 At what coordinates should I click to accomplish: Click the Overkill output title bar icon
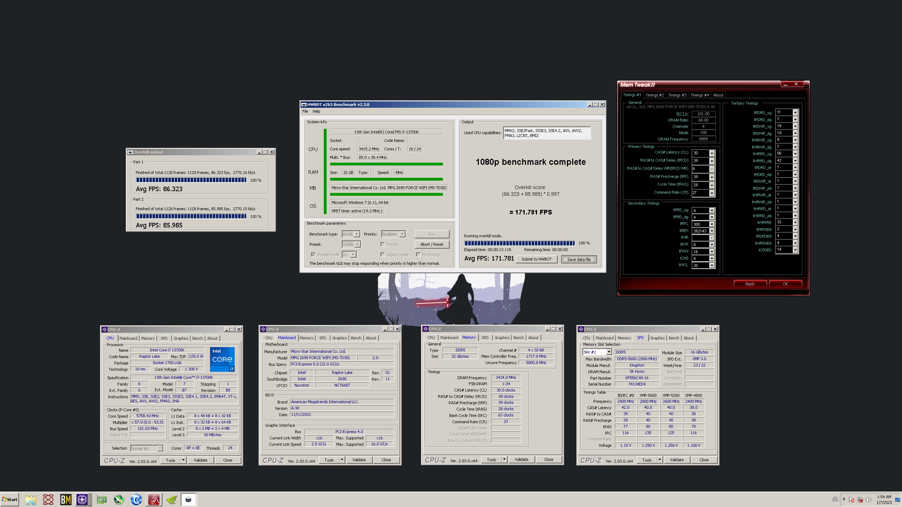pyautogui.click(x=130, y=152)
